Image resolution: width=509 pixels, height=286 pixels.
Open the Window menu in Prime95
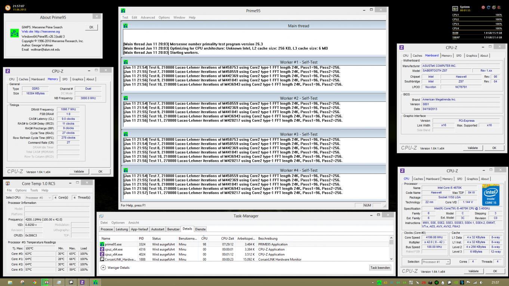[x=179, y=18]
